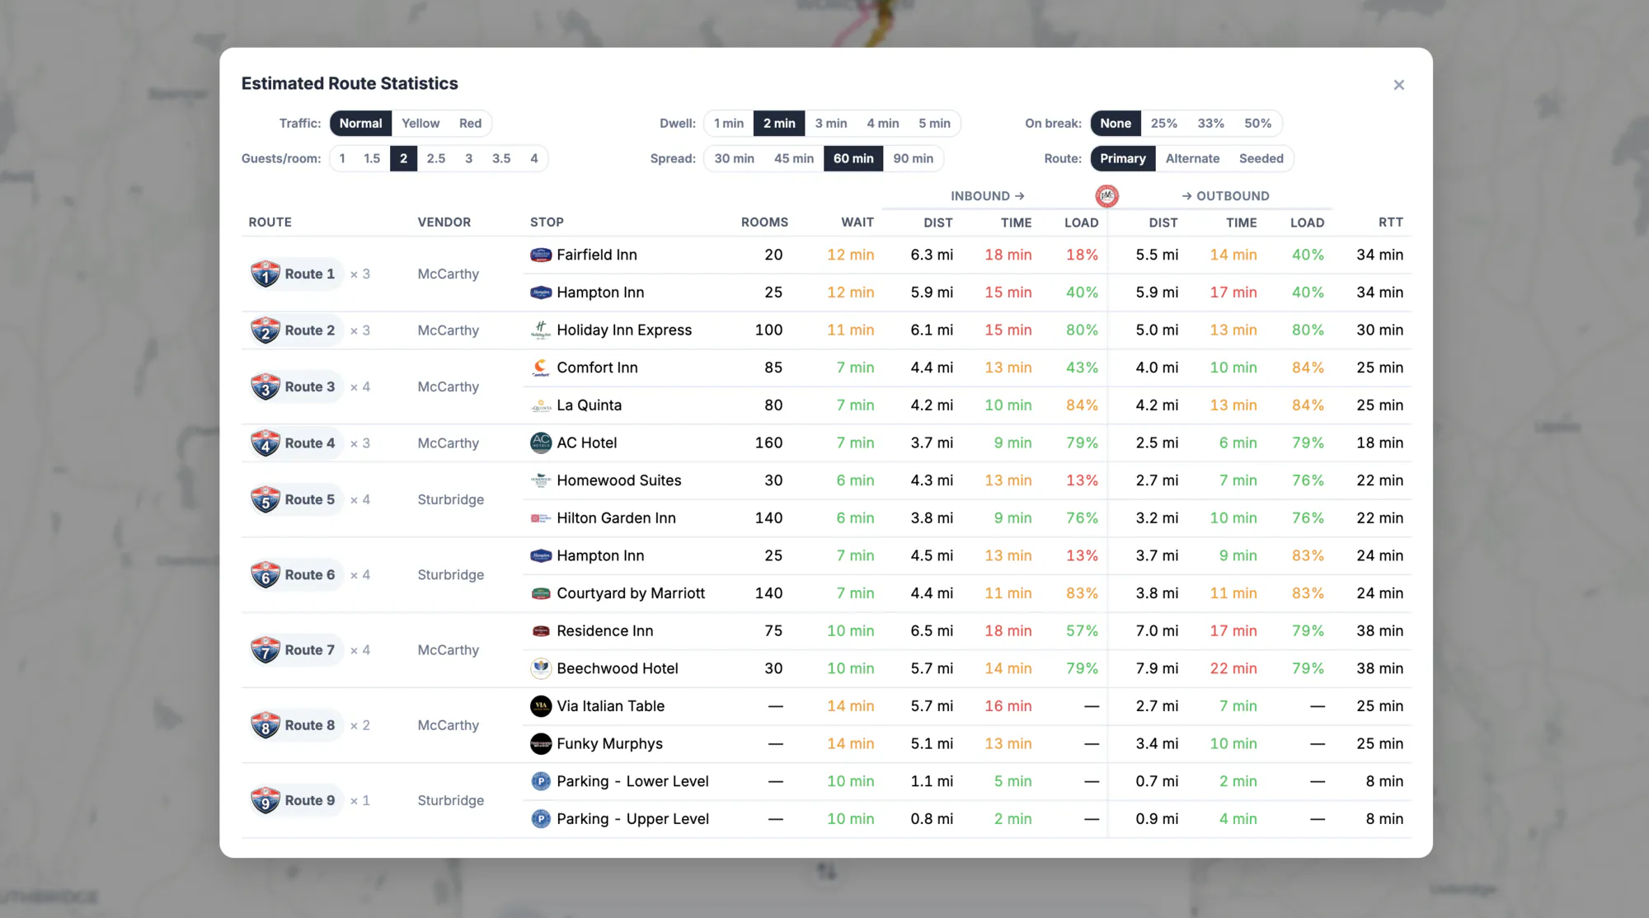The height and width of the screenshot is (918, 1649).
Task: Click the Holiday Inn Express logo icon
Action: pyautogui.click(x=541, y=330)
